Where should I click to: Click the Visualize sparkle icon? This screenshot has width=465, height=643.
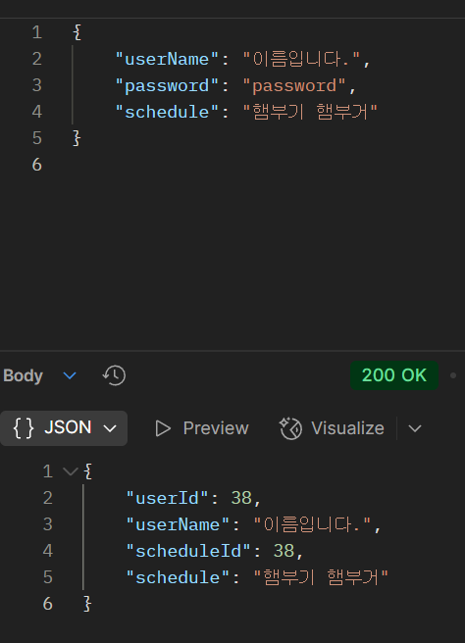(x=290, y=428)
